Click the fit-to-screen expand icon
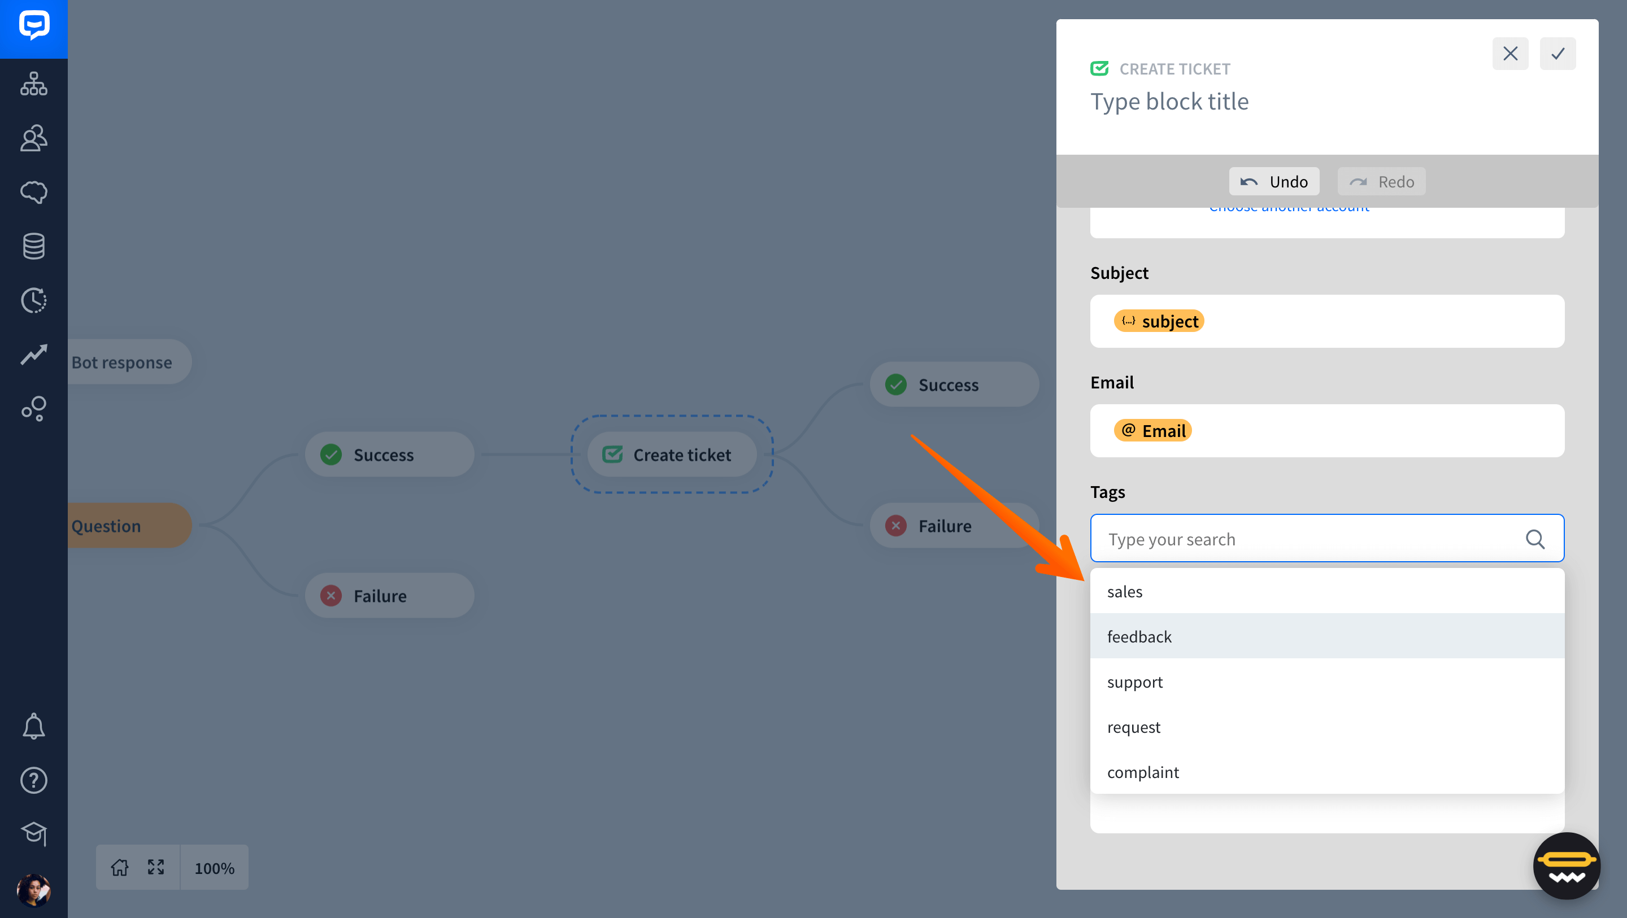 click(156, 868)
